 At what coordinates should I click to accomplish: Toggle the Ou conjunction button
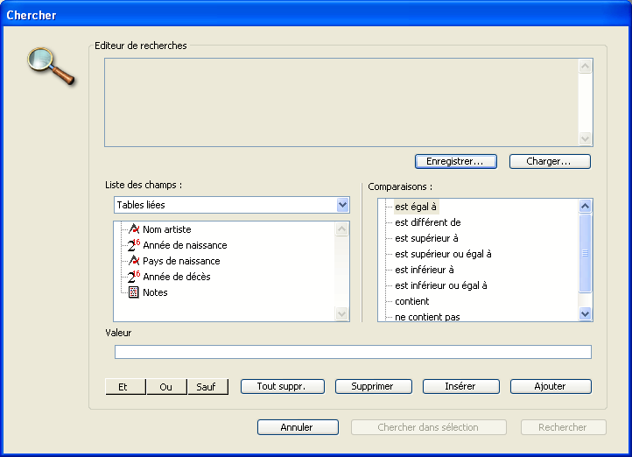pos(165,386)
